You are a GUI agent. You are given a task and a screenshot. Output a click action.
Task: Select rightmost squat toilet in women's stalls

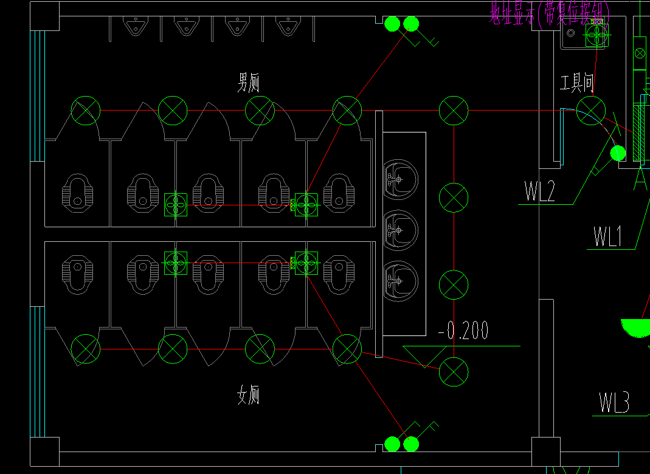click(x=339, y=275)
